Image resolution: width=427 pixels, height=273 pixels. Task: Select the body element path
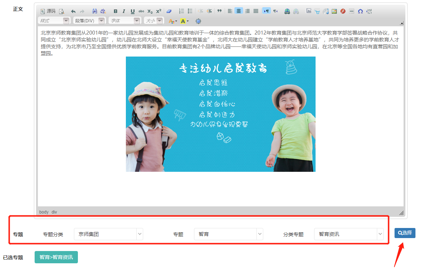point(44,212)
